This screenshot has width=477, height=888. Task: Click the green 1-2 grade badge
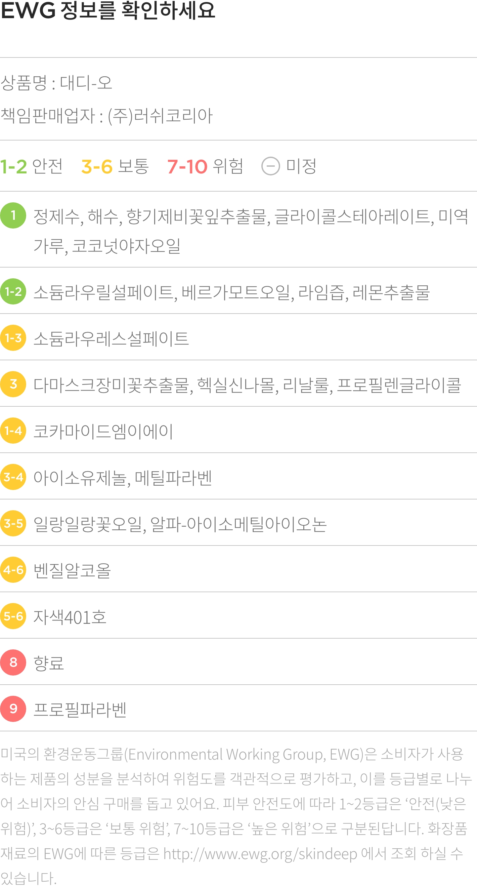[13, 291]
